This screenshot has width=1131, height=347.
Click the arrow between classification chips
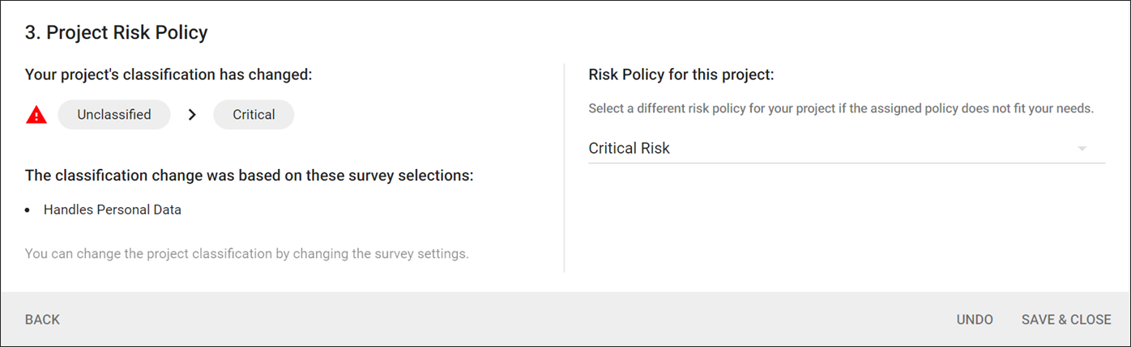tap(192, 115)
